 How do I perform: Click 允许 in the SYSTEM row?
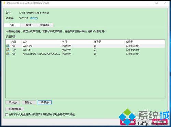coord(14,50)
